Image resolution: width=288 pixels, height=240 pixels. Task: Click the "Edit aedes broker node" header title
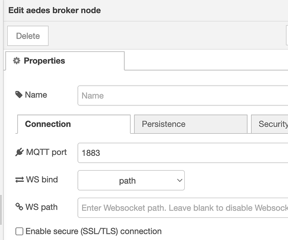coord(54,10)
